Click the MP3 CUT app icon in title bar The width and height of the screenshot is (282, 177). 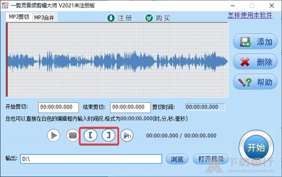[5, 5]
